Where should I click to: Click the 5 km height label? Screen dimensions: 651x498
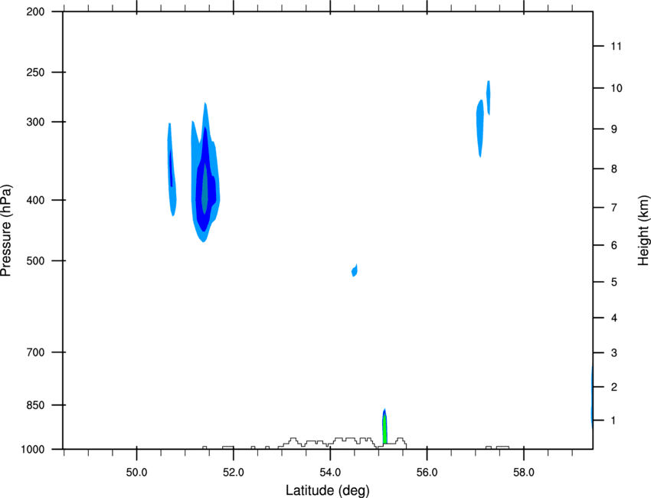[x=614, y=282]
